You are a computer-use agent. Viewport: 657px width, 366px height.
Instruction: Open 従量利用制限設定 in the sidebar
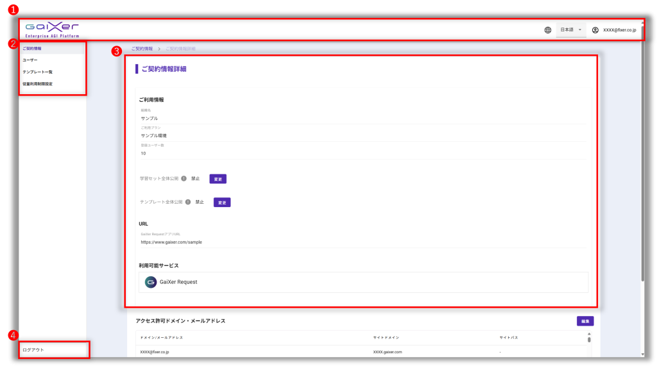[x=42, y=84]
